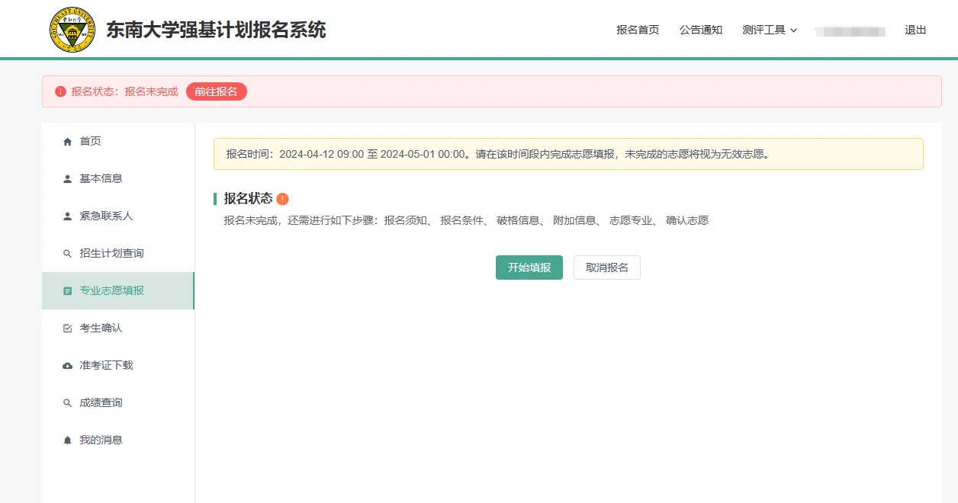The height and width of the screenshot is (503, 958).
Task: Click the masked username in the top bar
Action: 850,30
